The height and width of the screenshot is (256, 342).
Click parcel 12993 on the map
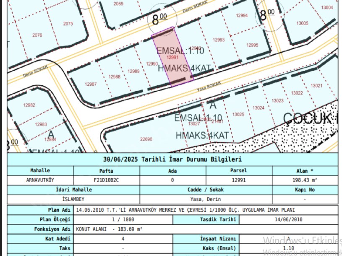[219, 40]
